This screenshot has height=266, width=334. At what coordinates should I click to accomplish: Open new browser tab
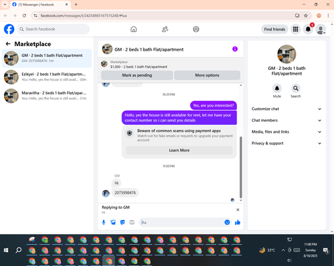point(76,5)
